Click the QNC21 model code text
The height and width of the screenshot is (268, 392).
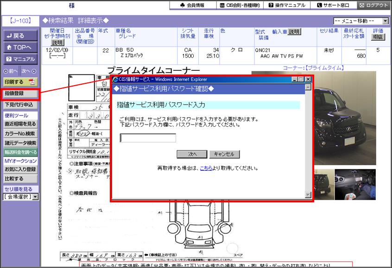coord(263,50)
